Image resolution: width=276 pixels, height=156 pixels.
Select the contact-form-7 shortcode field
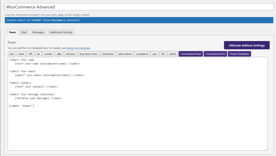pos(139,20)
